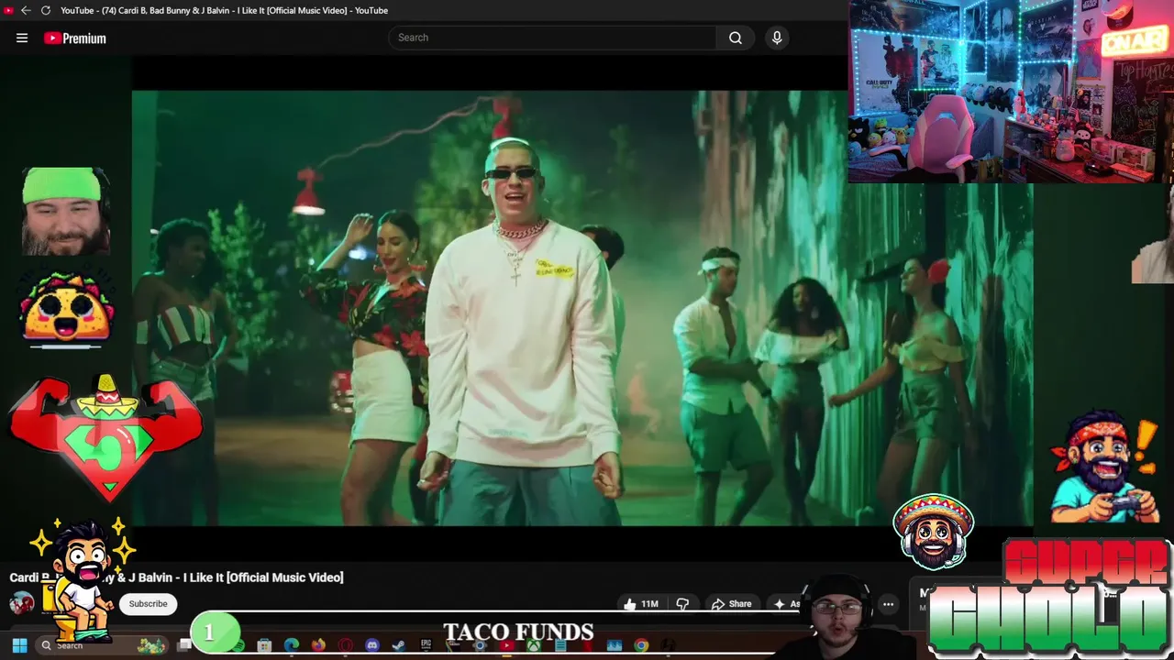The width and height of the screenshot is (1174, 660).
Task: Open Steam from the taskbar
Action: tap(399, 645)
